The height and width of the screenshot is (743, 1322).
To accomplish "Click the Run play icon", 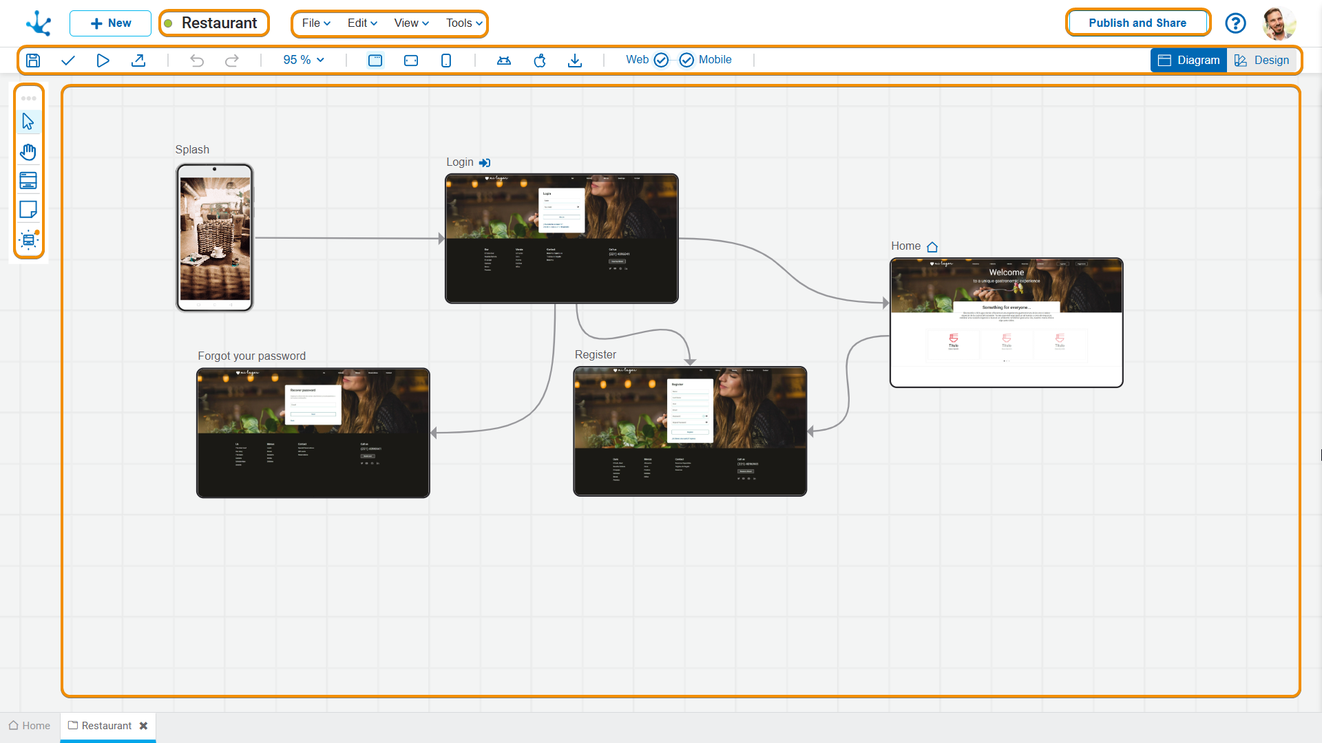I will coord(103,61).
